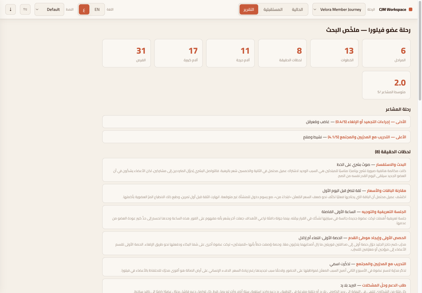Switch language to EN

tap(97, 9)
